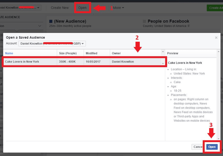Cancel the Open a Saved Audience dialog

click(x=198, y=147)
